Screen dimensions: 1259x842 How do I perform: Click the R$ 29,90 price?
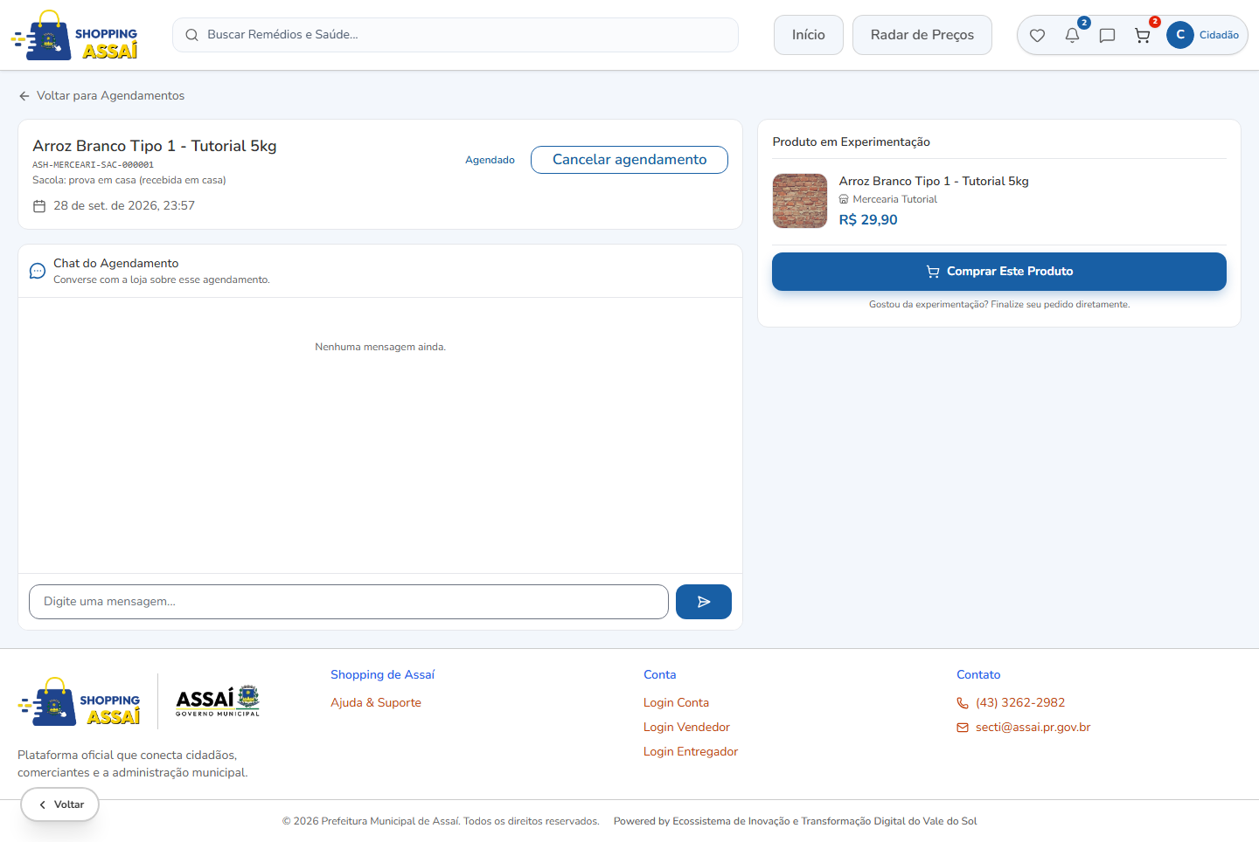(x=868, y=220)
